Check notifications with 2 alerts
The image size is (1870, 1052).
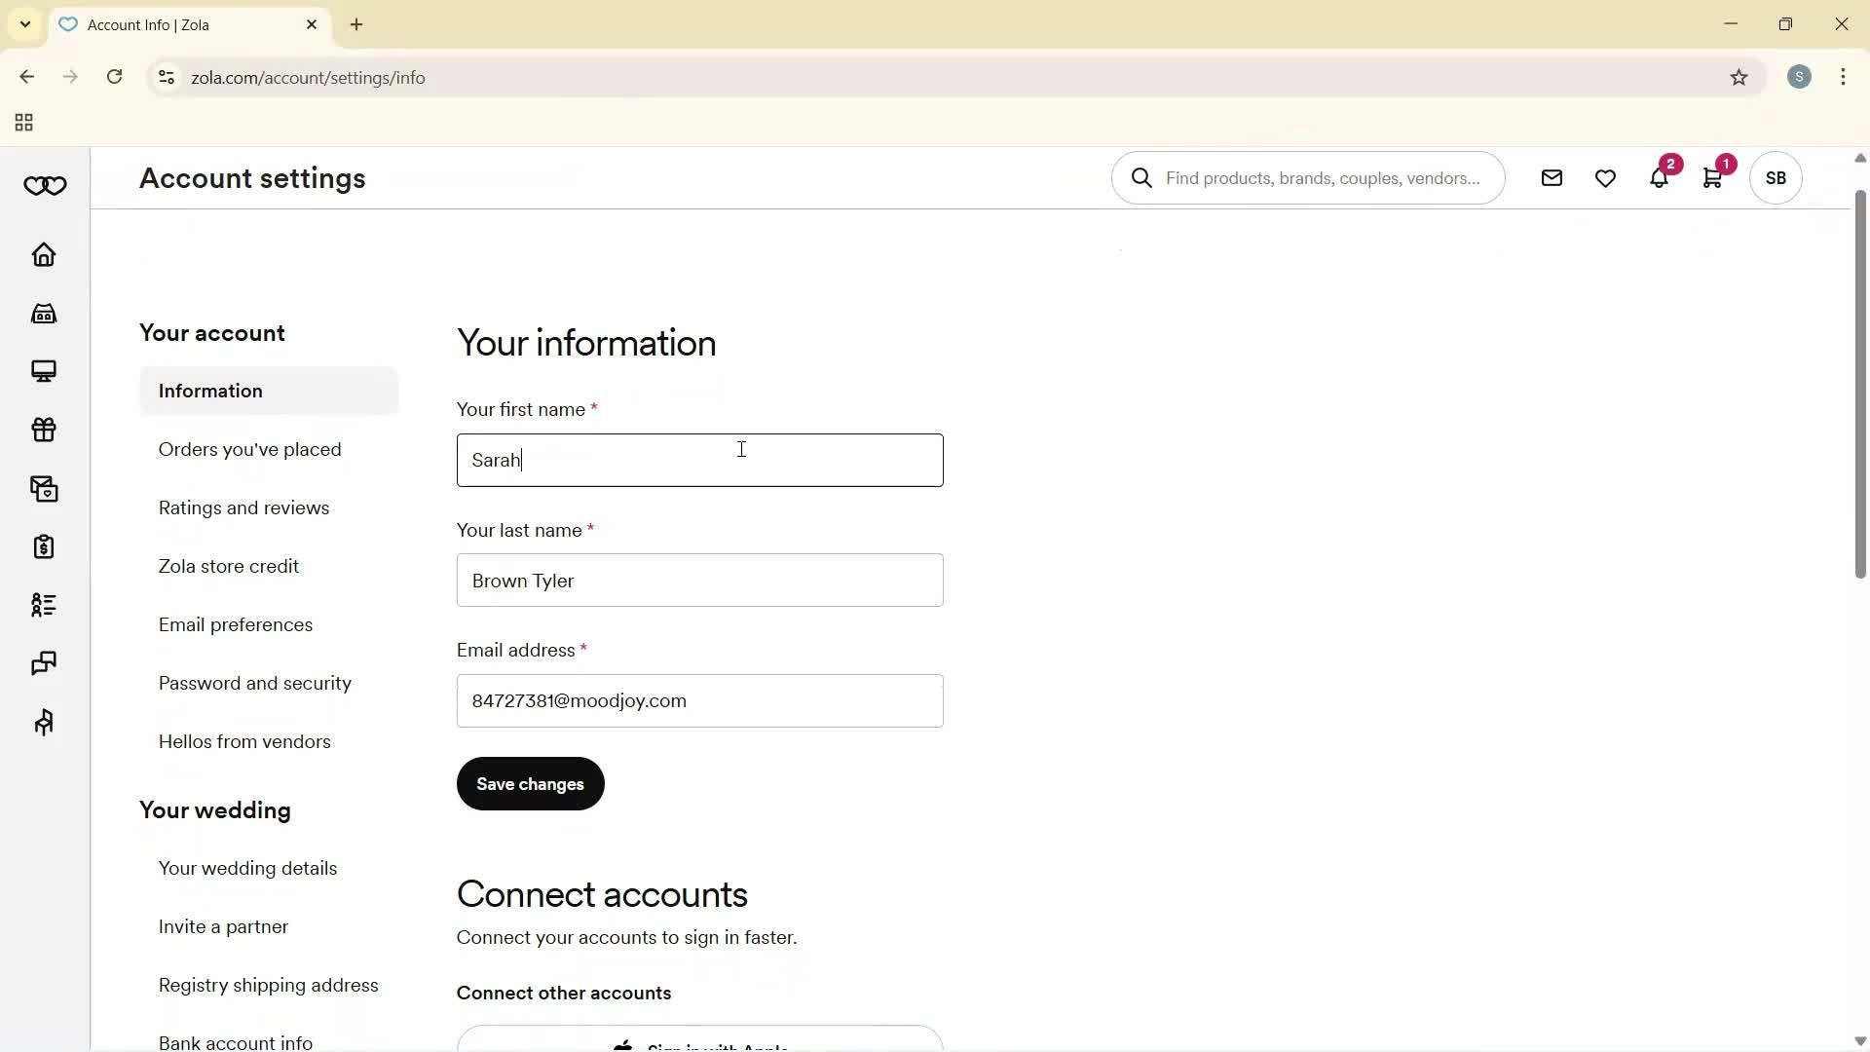(x=1660, y=177)
